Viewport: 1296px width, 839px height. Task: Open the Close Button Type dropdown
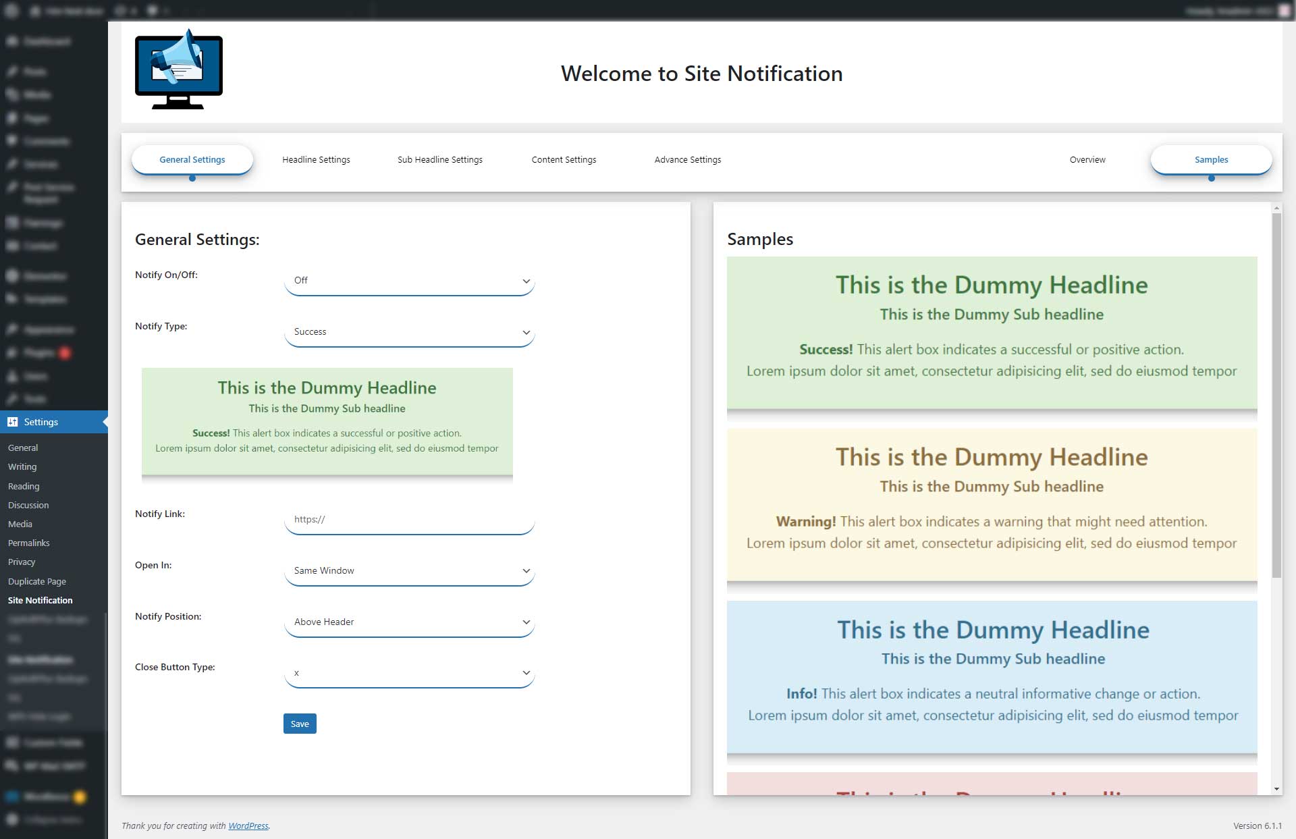409,674
